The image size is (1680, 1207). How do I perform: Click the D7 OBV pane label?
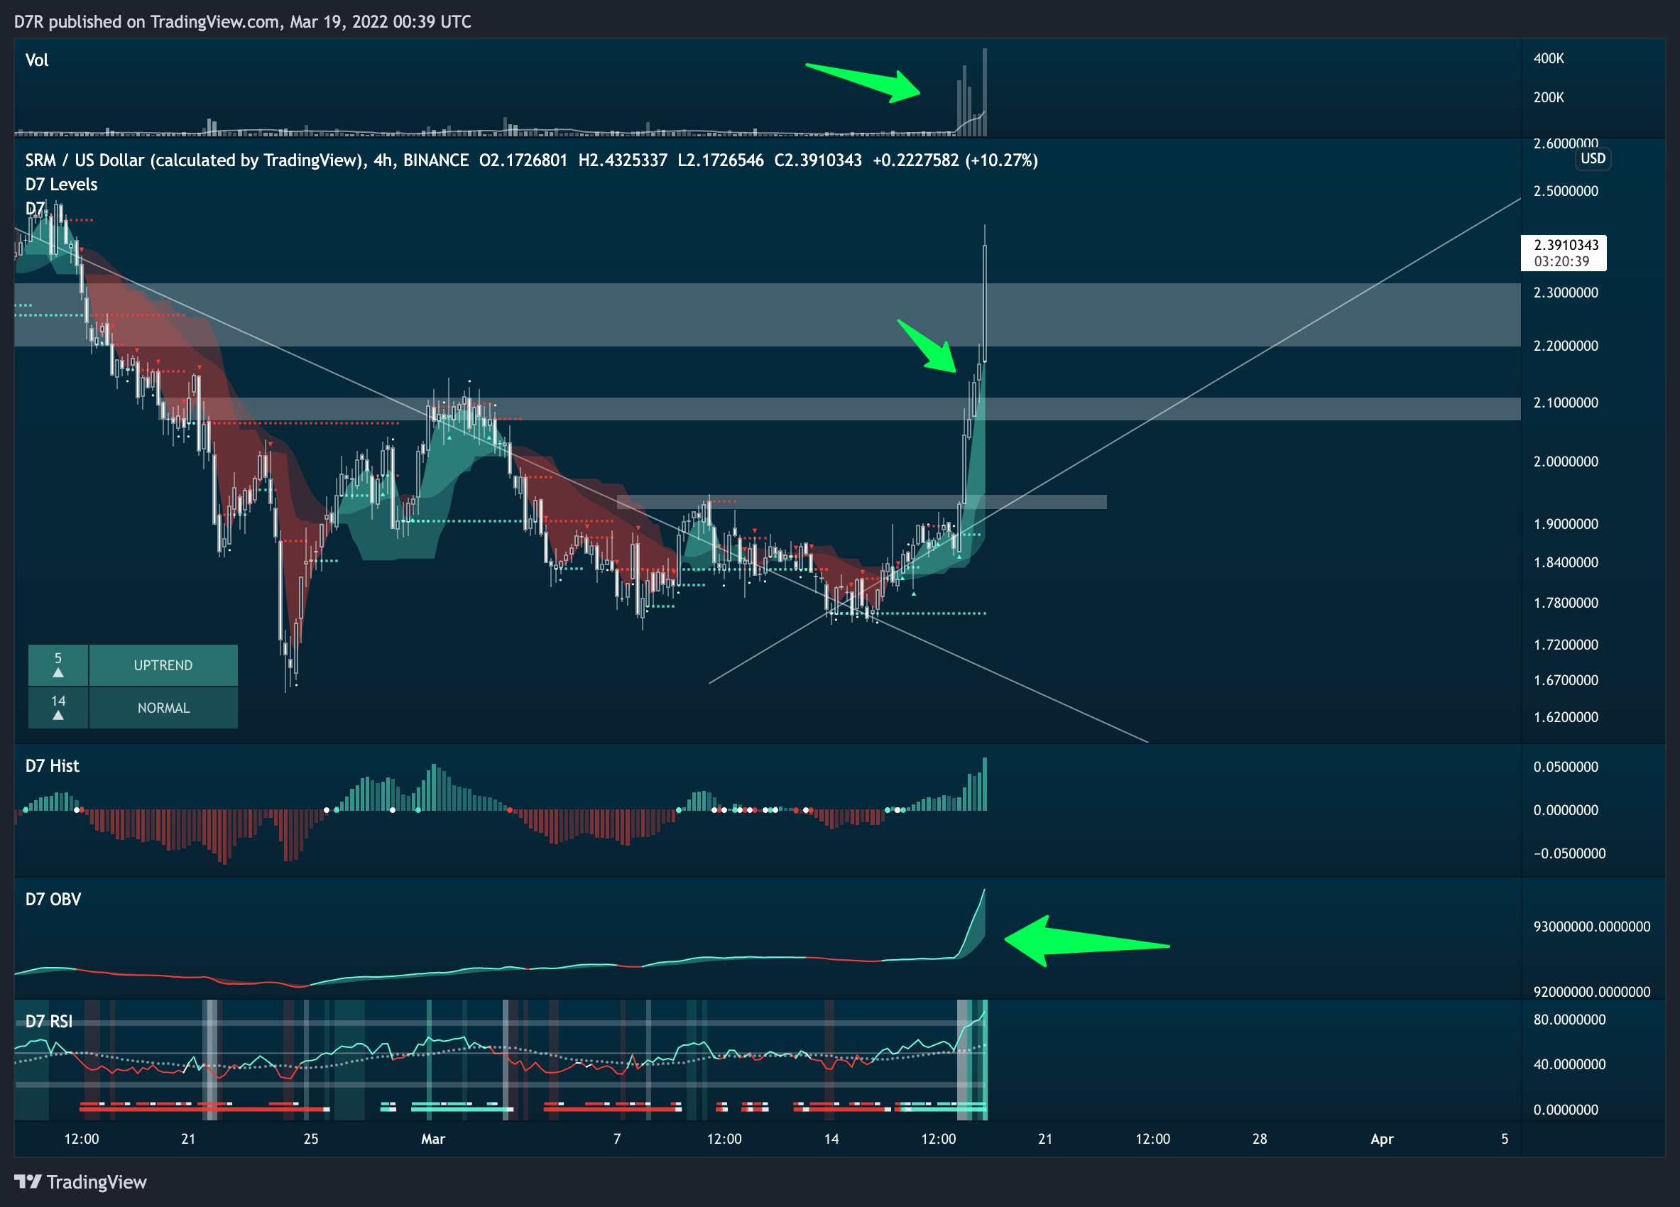tap(53, 899)
